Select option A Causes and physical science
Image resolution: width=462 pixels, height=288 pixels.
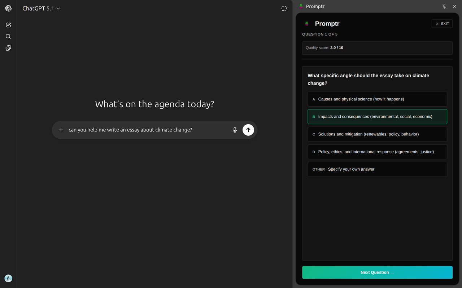pos(377,99)
